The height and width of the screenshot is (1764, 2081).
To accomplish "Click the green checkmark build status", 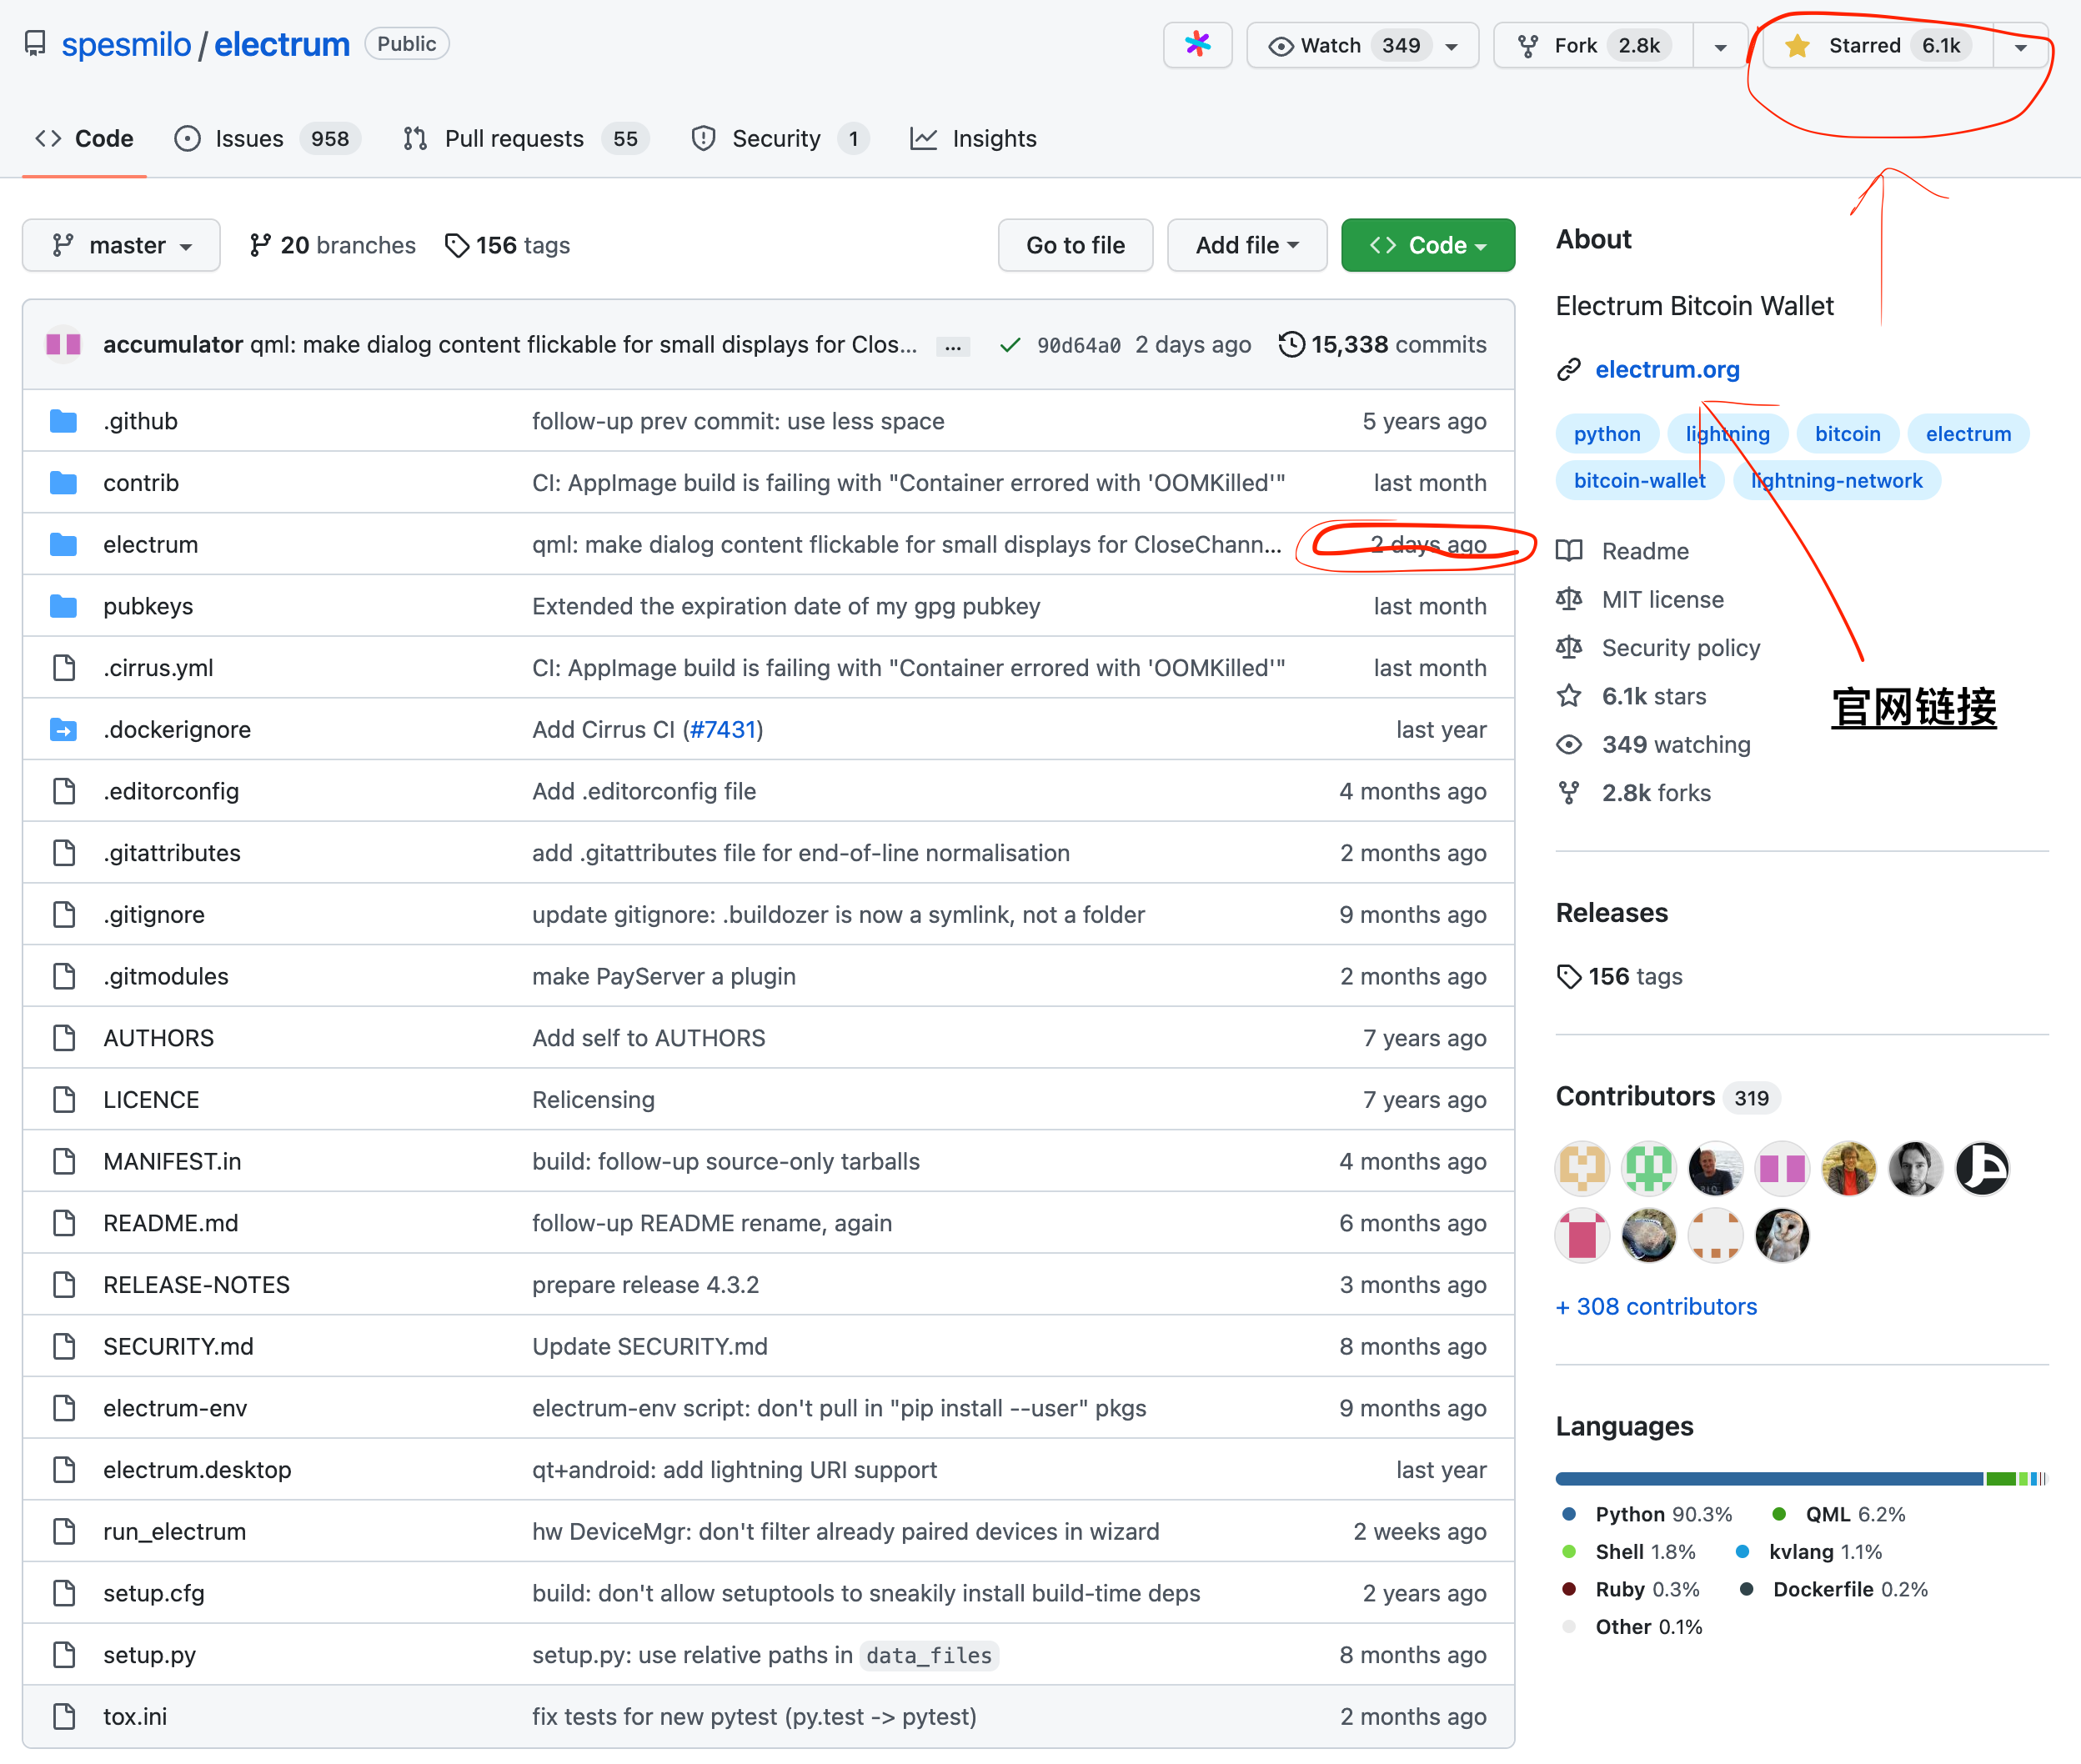I will click(x=1010, y=345).
